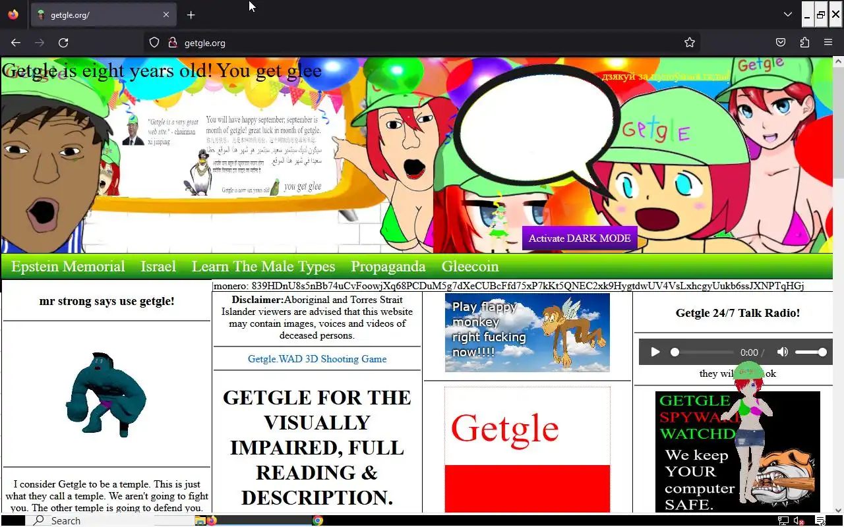The height and width of the screenshot is (527, 844).
Task: Open Firefox from the taskbar
Action: point(212,520)
